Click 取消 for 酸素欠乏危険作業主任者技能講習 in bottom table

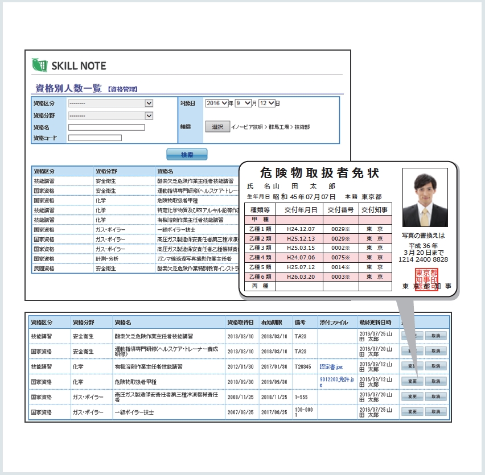tap(435, 337)
